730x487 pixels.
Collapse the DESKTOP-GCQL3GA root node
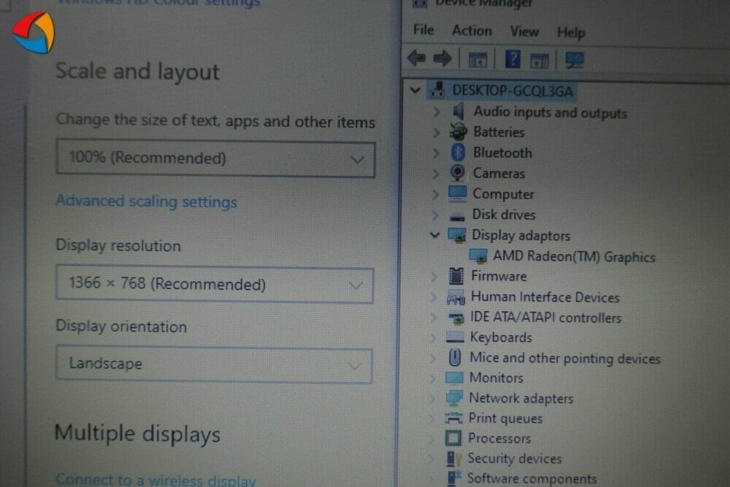point(415,90)
